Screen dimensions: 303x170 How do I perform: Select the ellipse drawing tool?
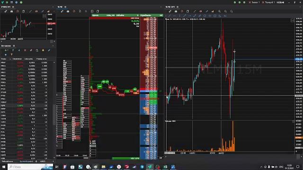pyautogui.click(x=205, y=16)
